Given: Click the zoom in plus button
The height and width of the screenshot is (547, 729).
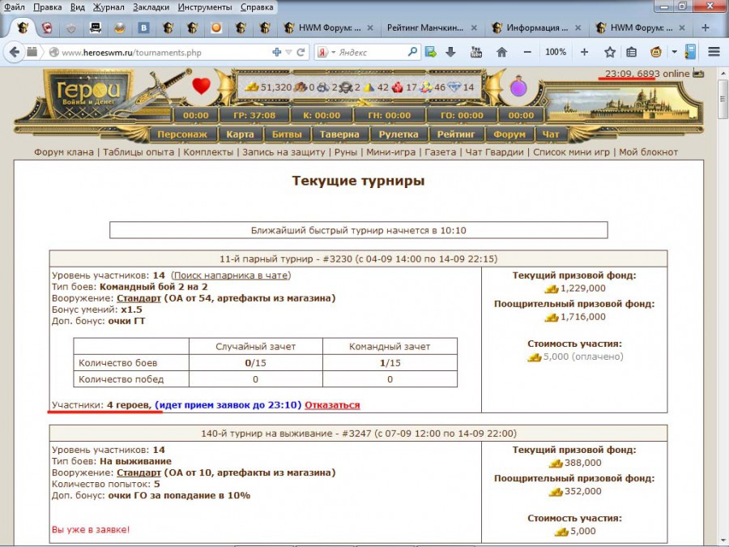Looking at the screenshot, I should [x=584, y=52].
